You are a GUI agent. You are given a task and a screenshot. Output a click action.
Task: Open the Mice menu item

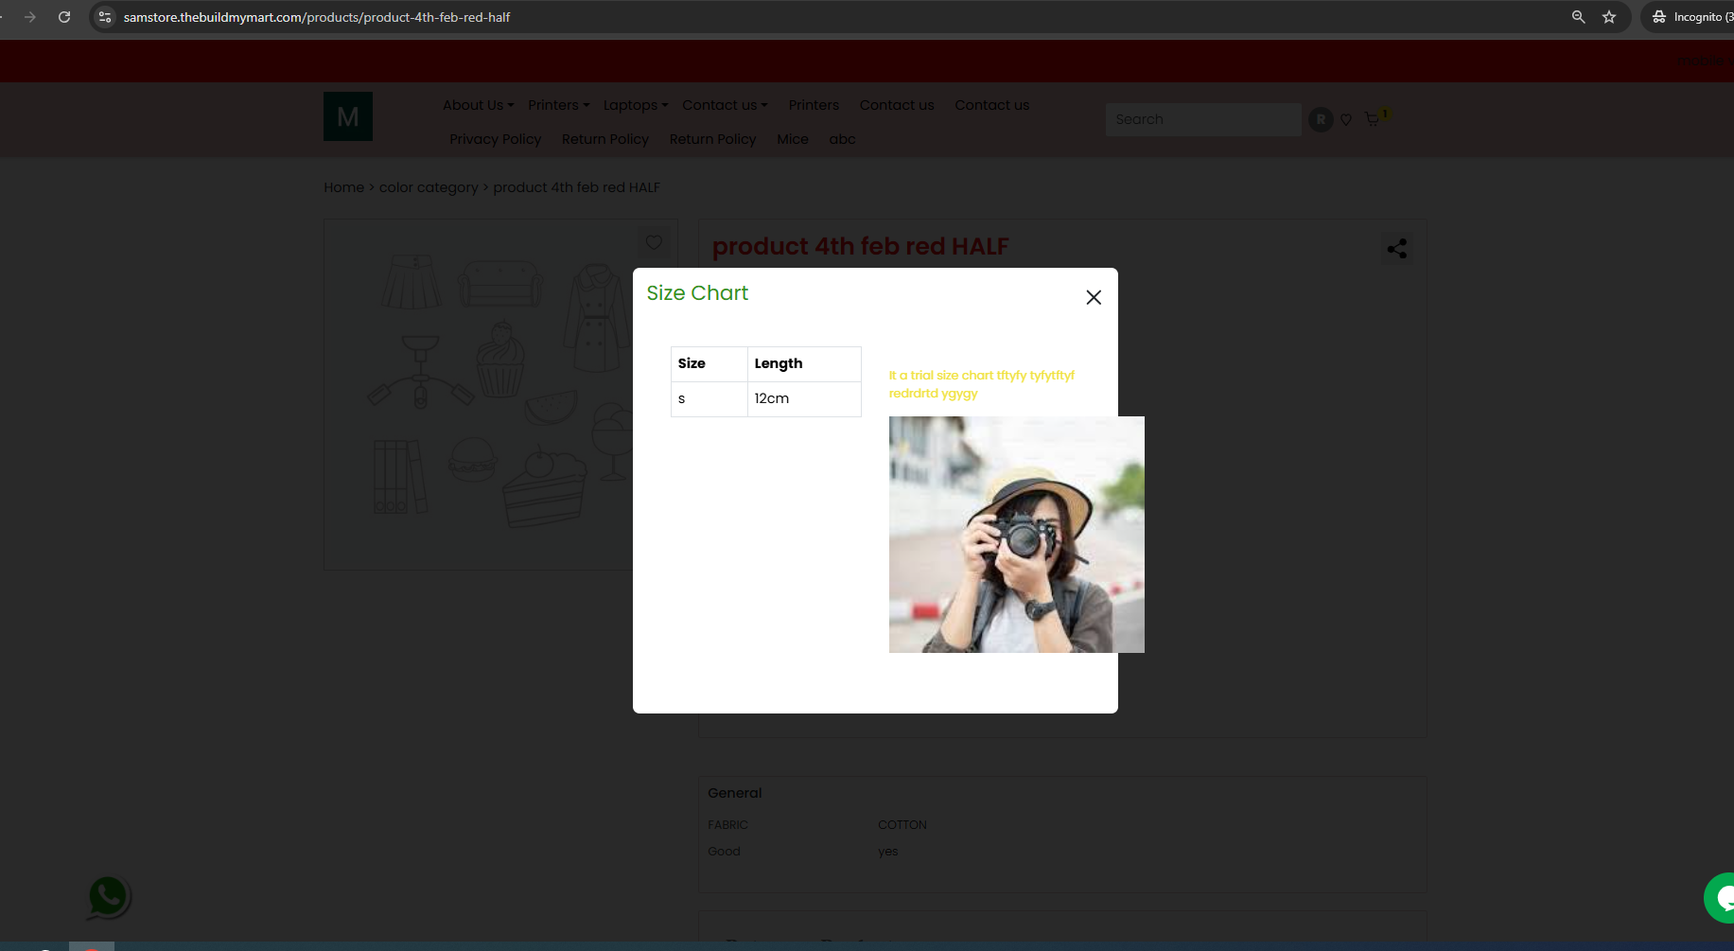point(793,139)
